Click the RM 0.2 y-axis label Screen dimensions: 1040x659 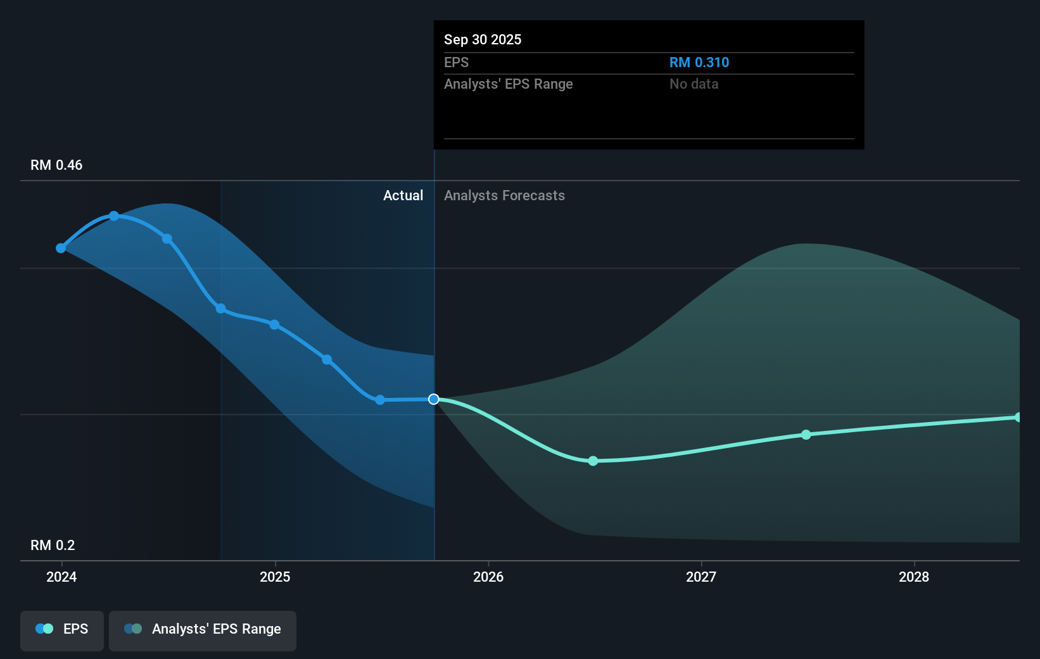53,545
